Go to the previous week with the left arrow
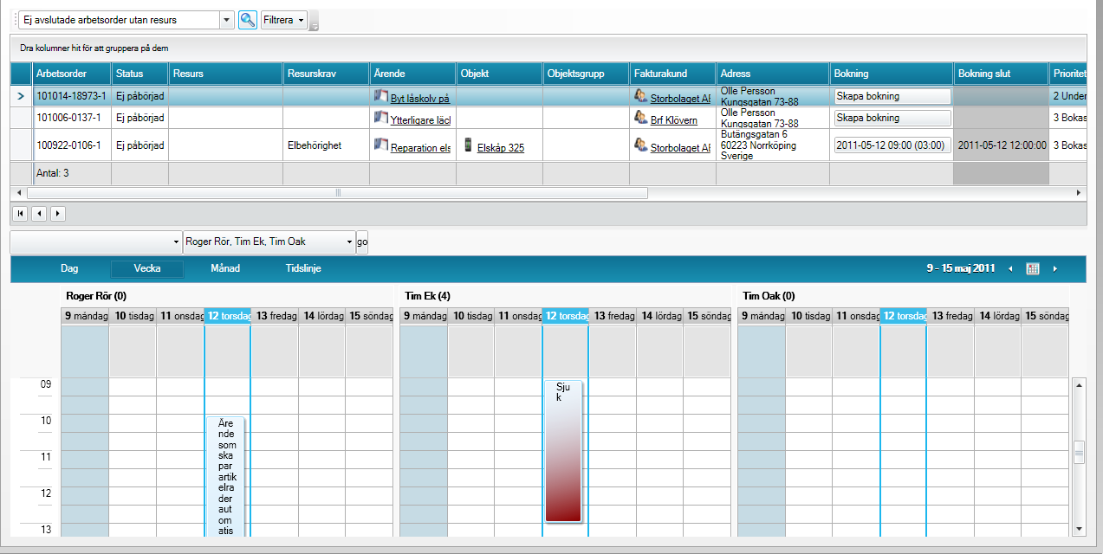This screenshot has width=1103, height=554. (1009, 269)
